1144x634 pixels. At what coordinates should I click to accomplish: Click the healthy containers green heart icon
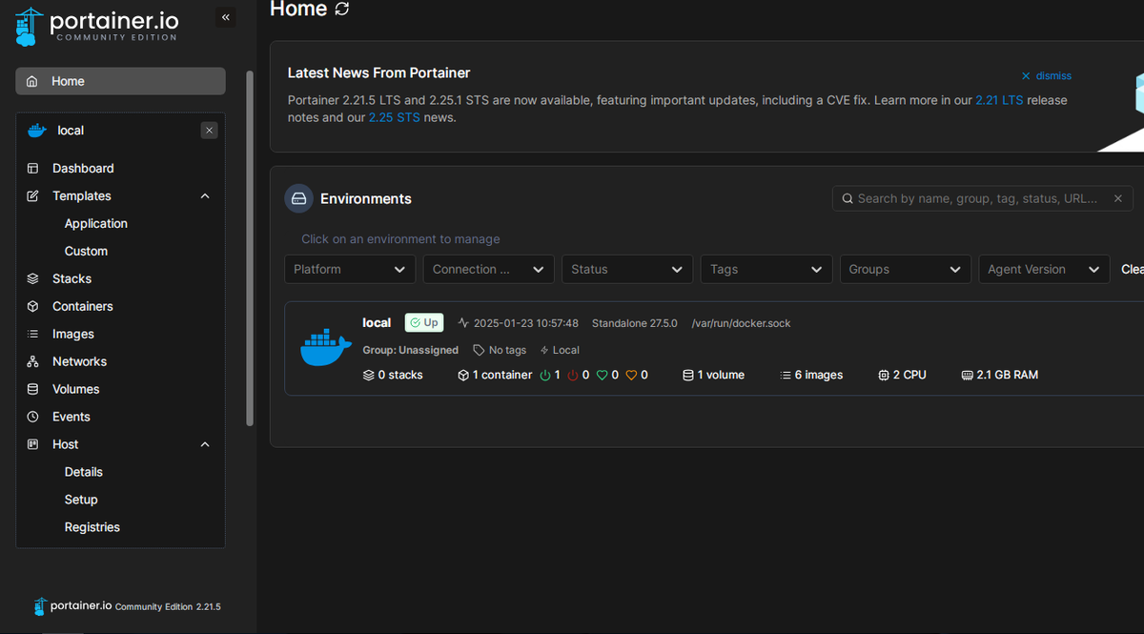(x=602, y=375)
